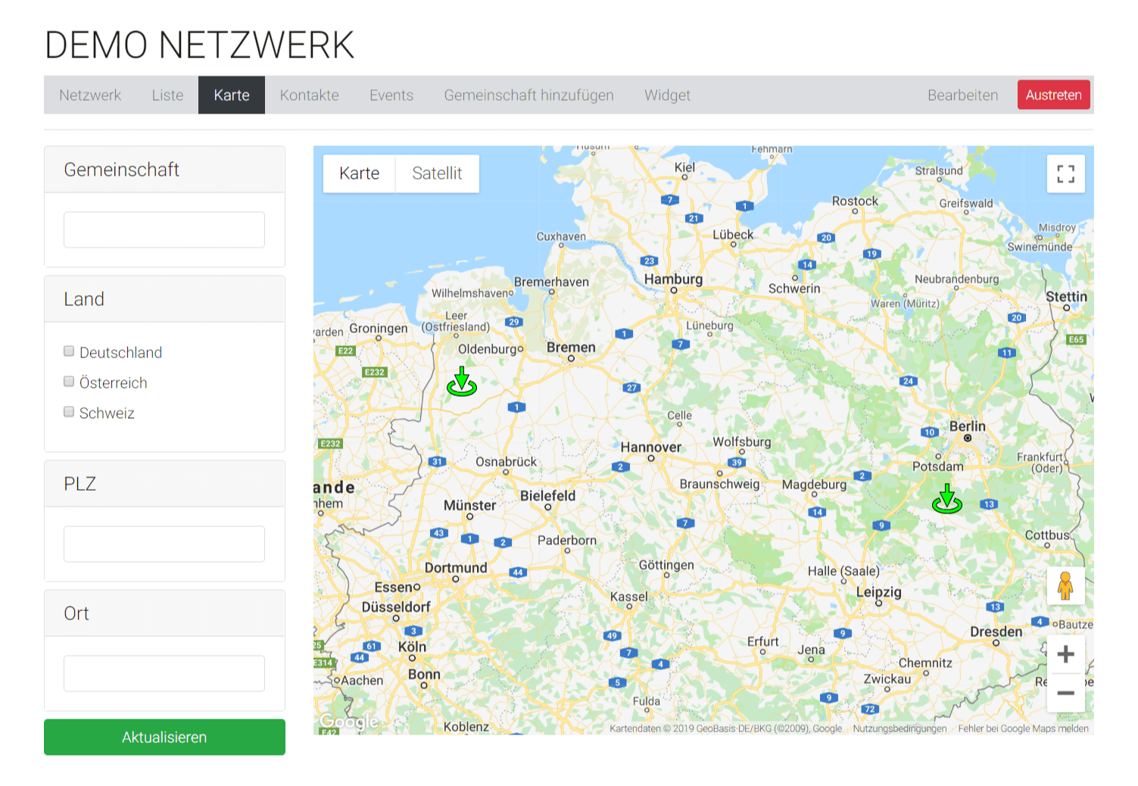Open the green marker near Potsdam
The width and height of the screenshot is (1138, 786).
pyautogui.click(x=948, y=500)
